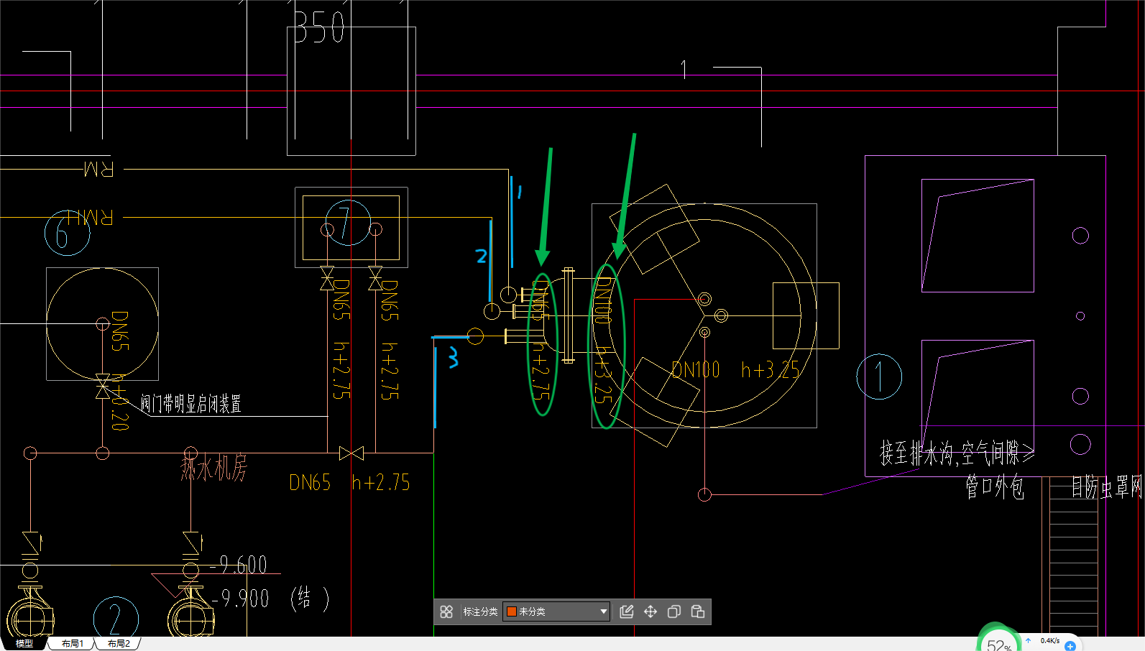The image size is (1145, 651).
Task: Click the horizontal DN65 h+2.75 pipe label
Action: [349, 483]
